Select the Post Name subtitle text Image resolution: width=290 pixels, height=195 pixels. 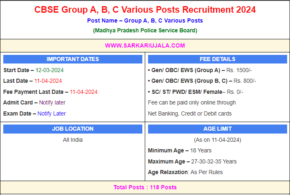[x=145, y=20]
